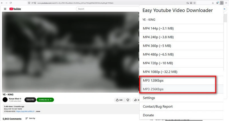229x121 pixels.
Task: Open the yzy.lnk.to/BULLY stream link
Action: point(25,111)
